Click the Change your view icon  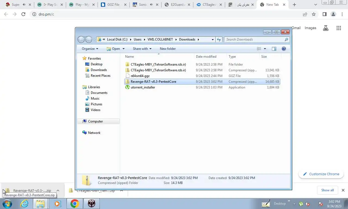(x=259, y=49)
